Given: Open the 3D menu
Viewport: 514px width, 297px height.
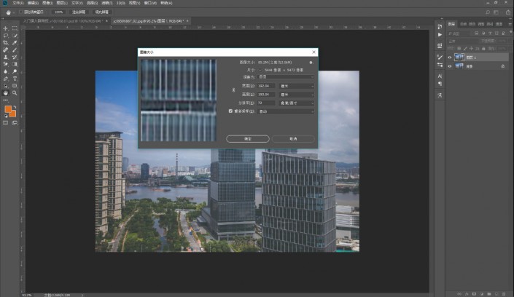Looking at the screenshot, I should [120, 3].
